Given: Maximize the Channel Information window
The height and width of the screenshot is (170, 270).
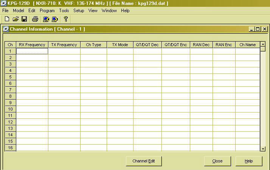Looking at the screenshot, I should [258, 29].
